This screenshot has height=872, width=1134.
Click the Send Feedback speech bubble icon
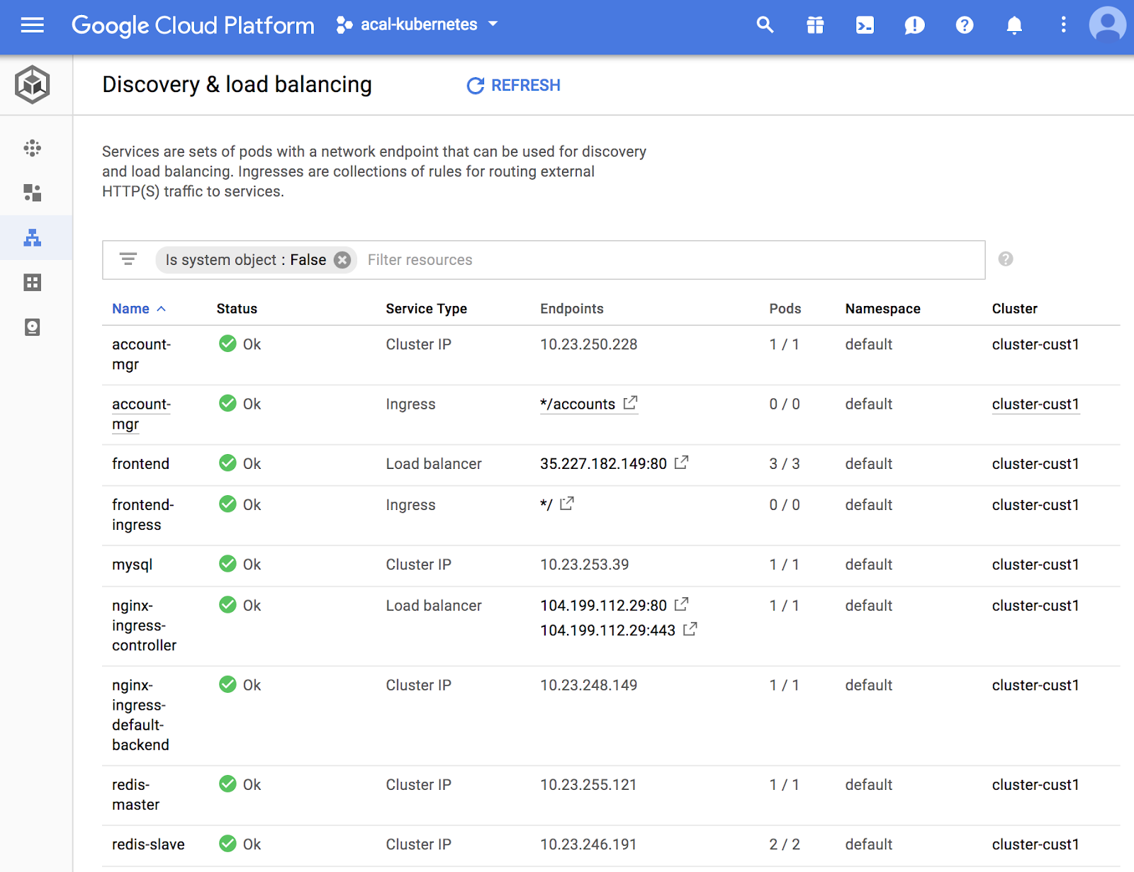coord(914,25)
